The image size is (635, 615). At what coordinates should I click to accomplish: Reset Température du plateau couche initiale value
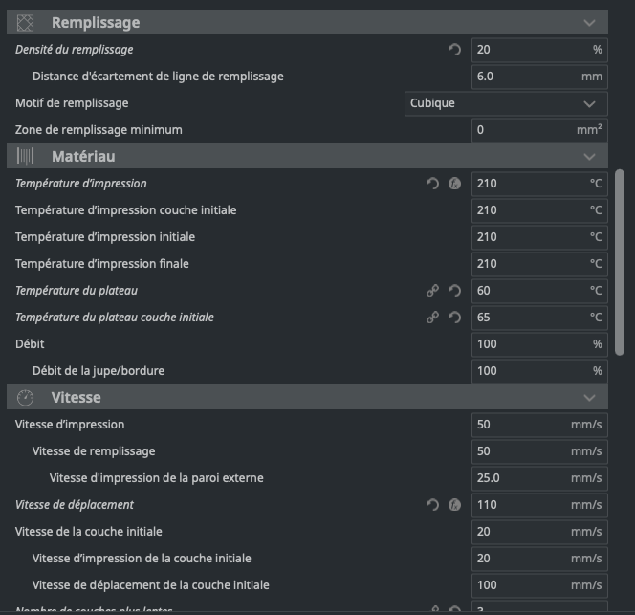[455, 318]
